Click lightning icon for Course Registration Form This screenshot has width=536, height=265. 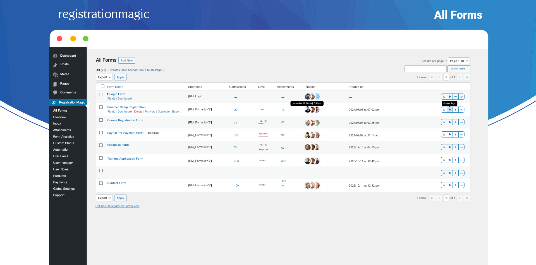tap(456, 122)
